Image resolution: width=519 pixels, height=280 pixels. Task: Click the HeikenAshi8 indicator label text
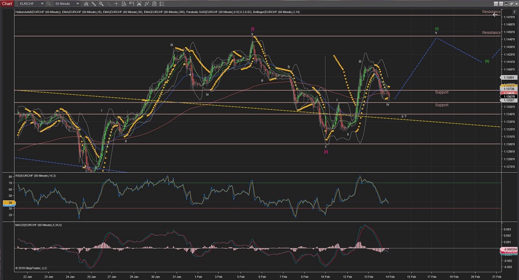point(38,12)
